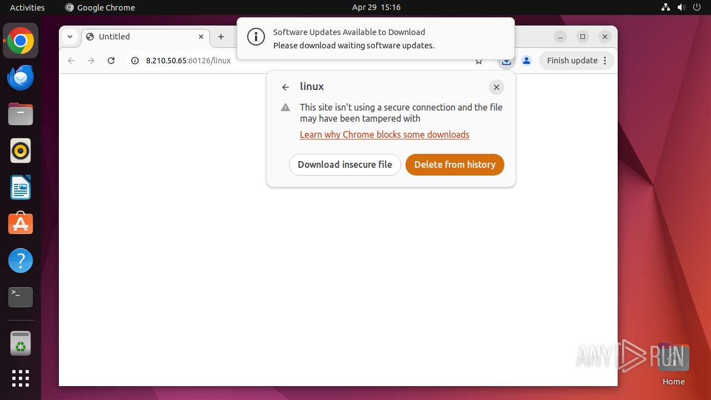
Task: Go back arrow in download bubble
Action: [286, 87]
